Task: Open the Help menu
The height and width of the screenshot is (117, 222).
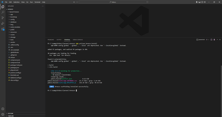Action: pos(44,2)
